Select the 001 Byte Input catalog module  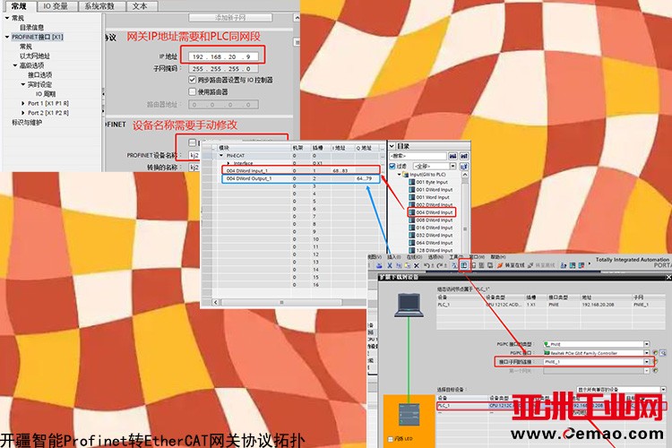pos(432,182)
